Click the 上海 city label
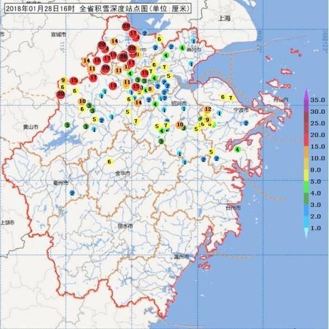The width and height of the screenshot is (329, 329). (x=224, y=19)
